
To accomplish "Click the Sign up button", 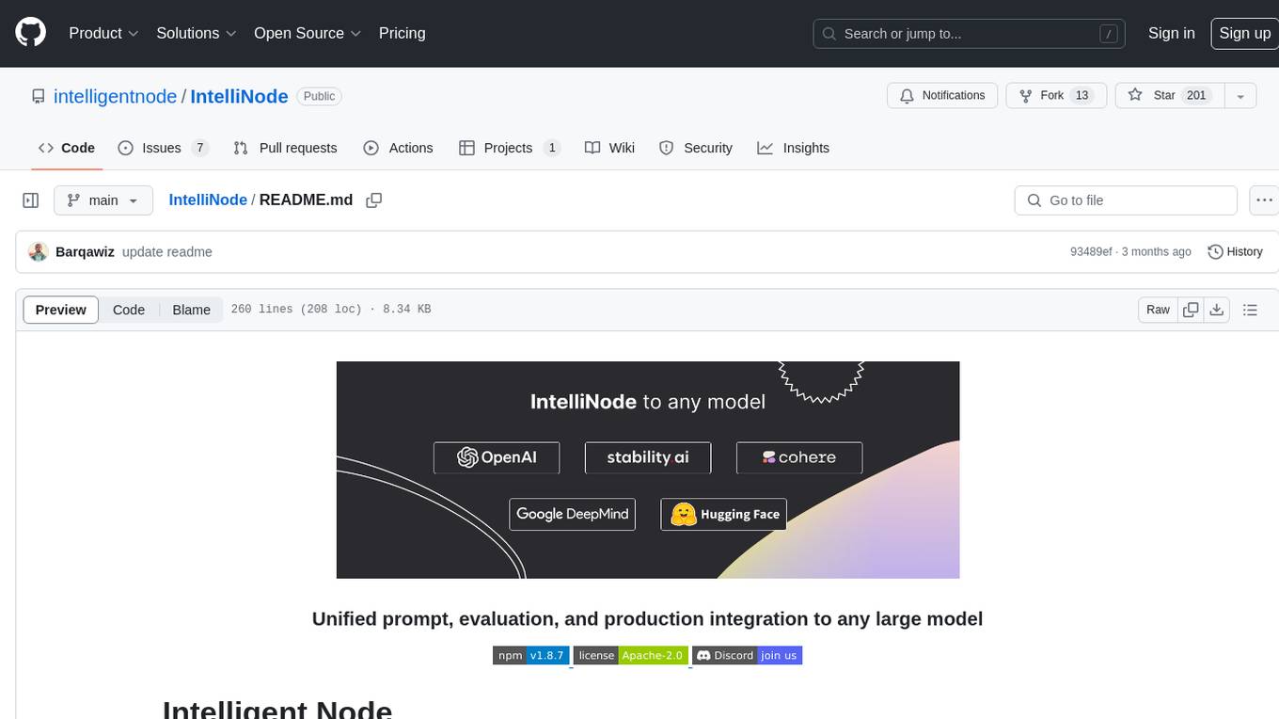I will pos(1244,33).
